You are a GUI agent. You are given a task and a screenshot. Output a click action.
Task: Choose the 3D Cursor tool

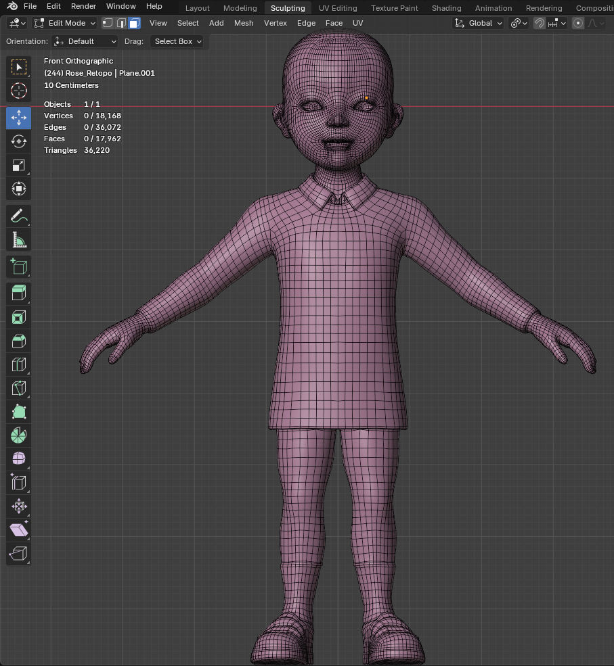[x=19, y=91]
